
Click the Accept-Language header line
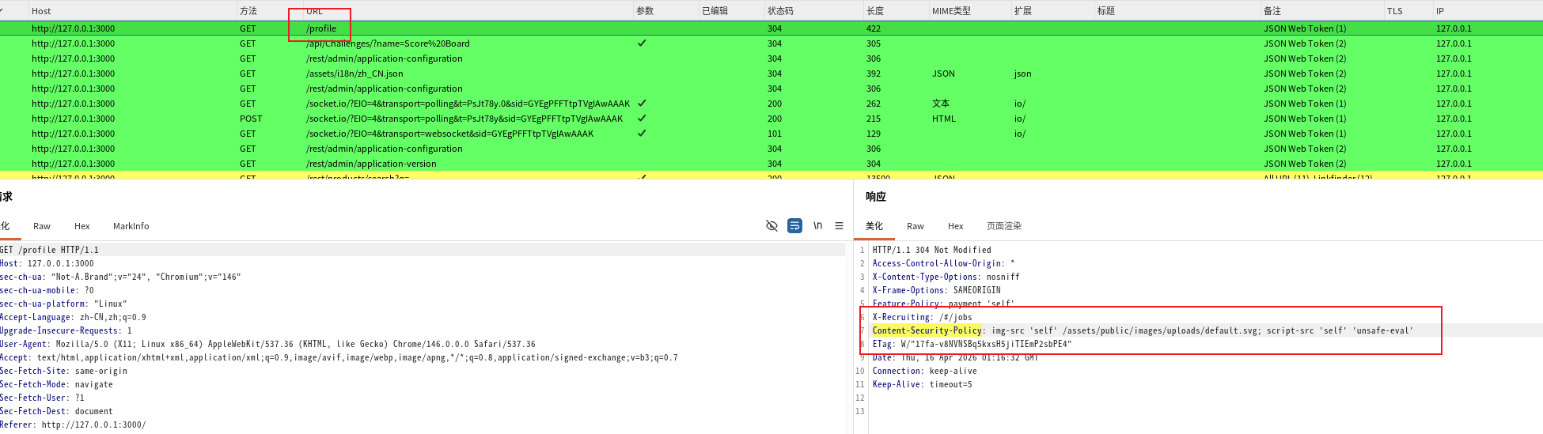pos(74,317)
